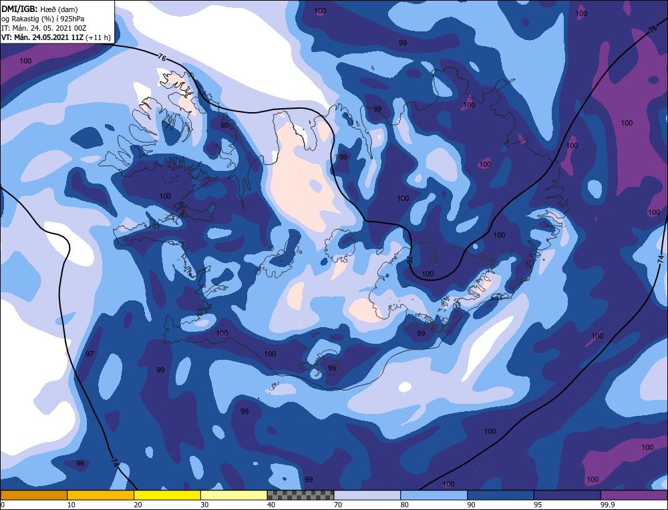Click the pale yellow 30–40 legend swatch
668x510 pixels.
coord(234,495)
